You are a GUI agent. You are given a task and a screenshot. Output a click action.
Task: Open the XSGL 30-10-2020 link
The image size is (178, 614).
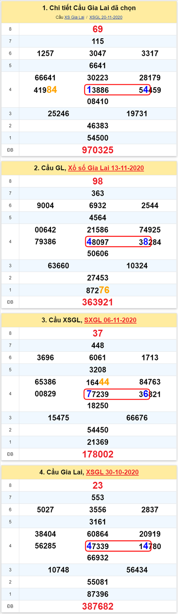point(112,472)
